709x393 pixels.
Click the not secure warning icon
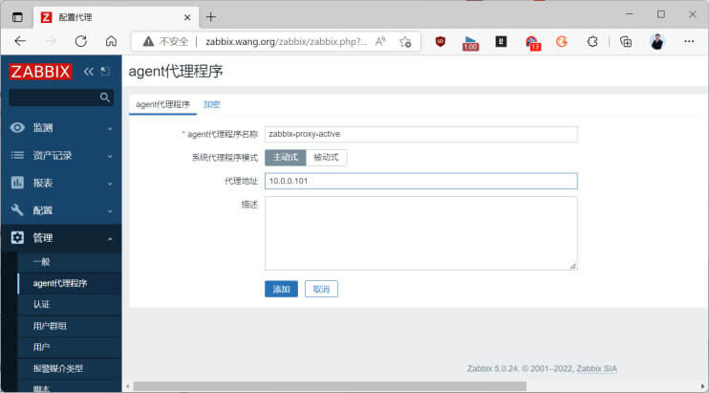(x=148, y=42)
